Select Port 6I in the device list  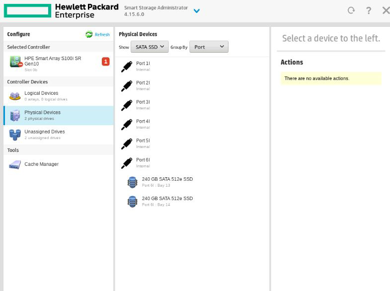143,160
